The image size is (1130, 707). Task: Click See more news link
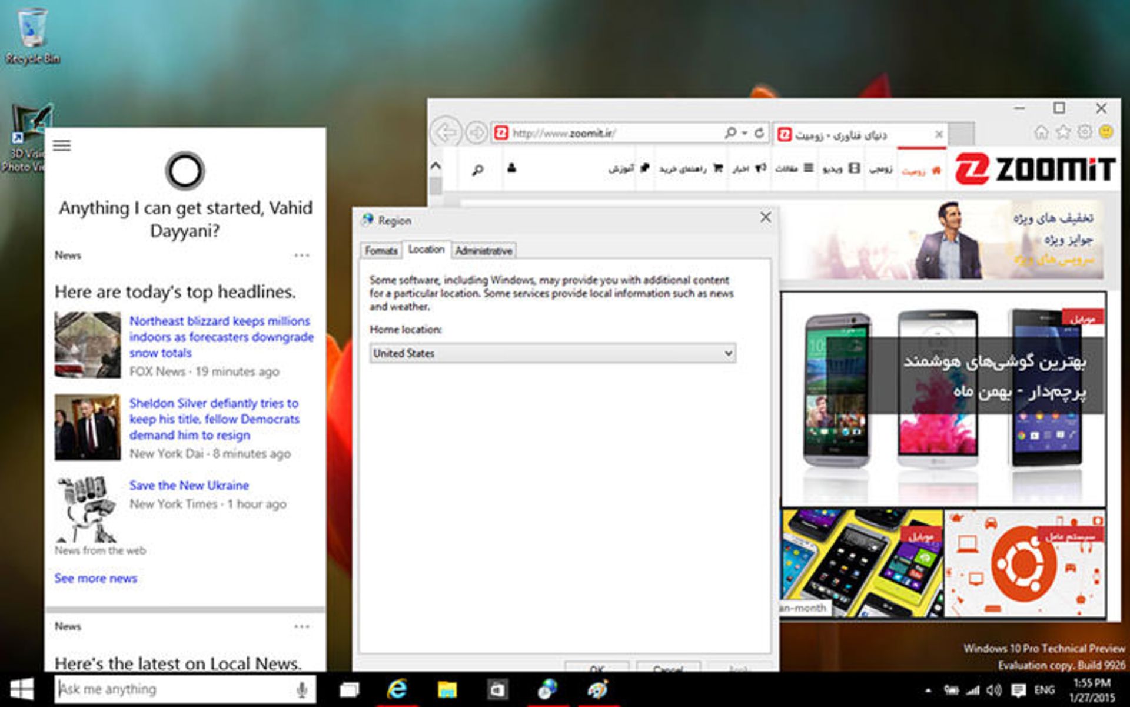point(96,578)
